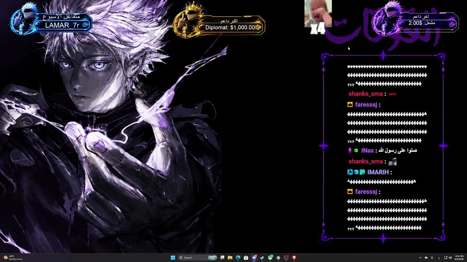Click shanks_sma's small red emote in chat

[392, 94]
